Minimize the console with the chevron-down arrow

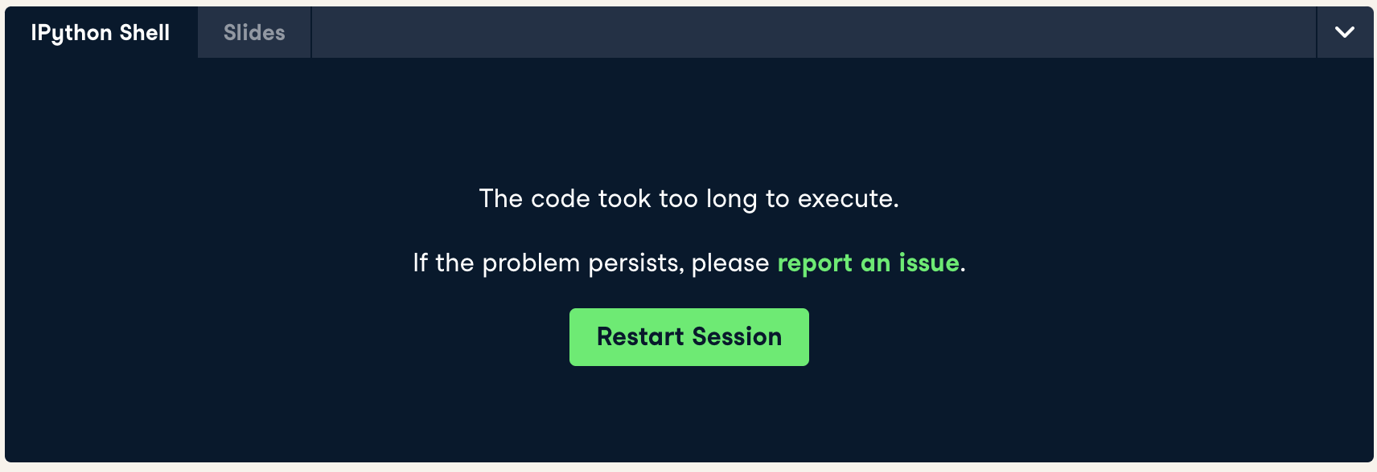(1345, 32)
